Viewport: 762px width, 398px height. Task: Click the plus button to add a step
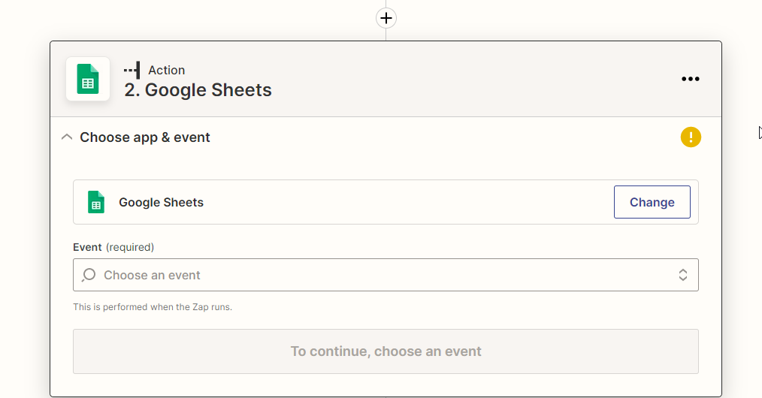tap(386, 18)
